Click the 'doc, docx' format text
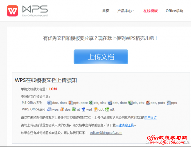Viewport: 191px width, 147px height. coord(60,103)
